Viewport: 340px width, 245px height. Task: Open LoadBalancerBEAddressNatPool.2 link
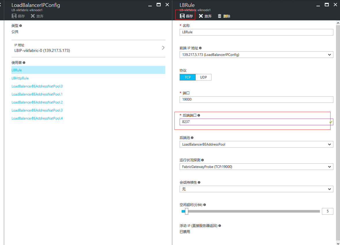tap(37, 102)
